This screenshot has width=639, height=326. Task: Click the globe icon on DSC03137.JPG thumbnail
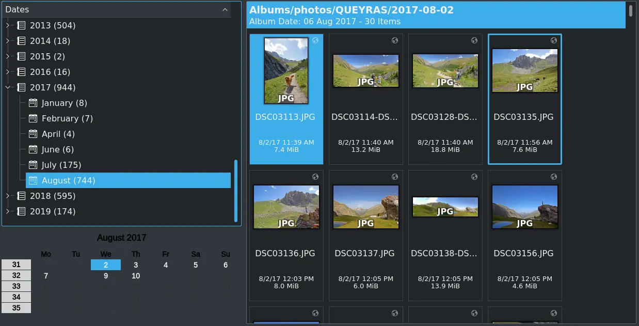coord(395,177)
